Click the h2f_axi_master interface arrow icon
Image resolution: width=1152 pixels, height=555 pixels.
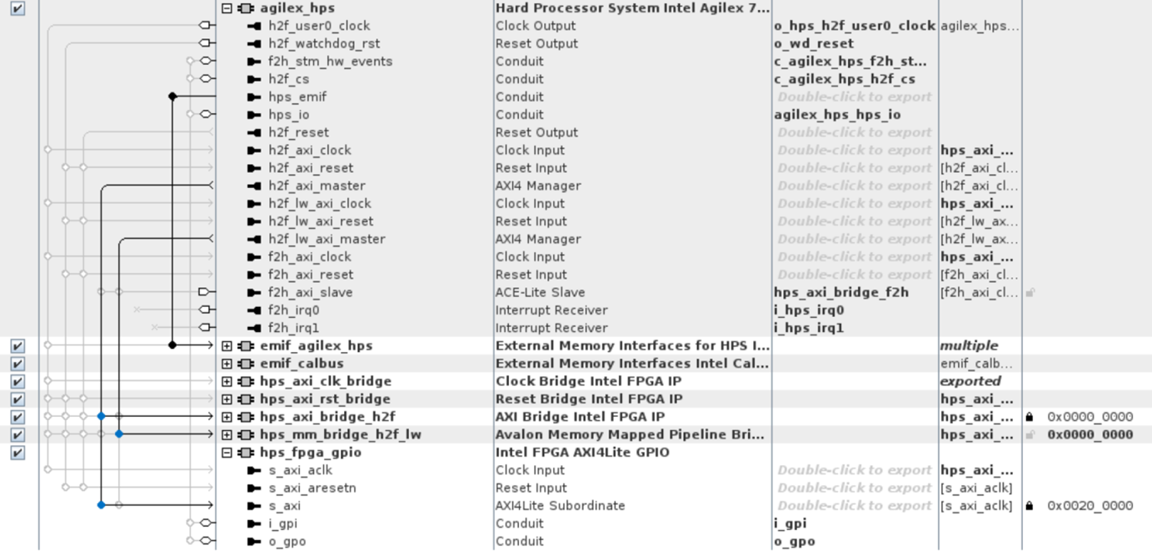click(254, 186)
